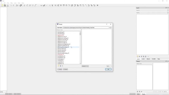
Task: Click the OK button in Tilesets dialog
Action: [x=108, y=69]
